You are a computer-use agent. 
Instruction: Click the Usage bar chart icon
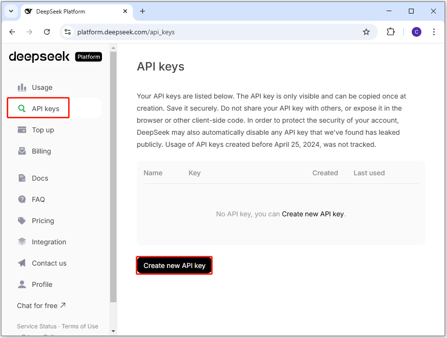[22, 87]
